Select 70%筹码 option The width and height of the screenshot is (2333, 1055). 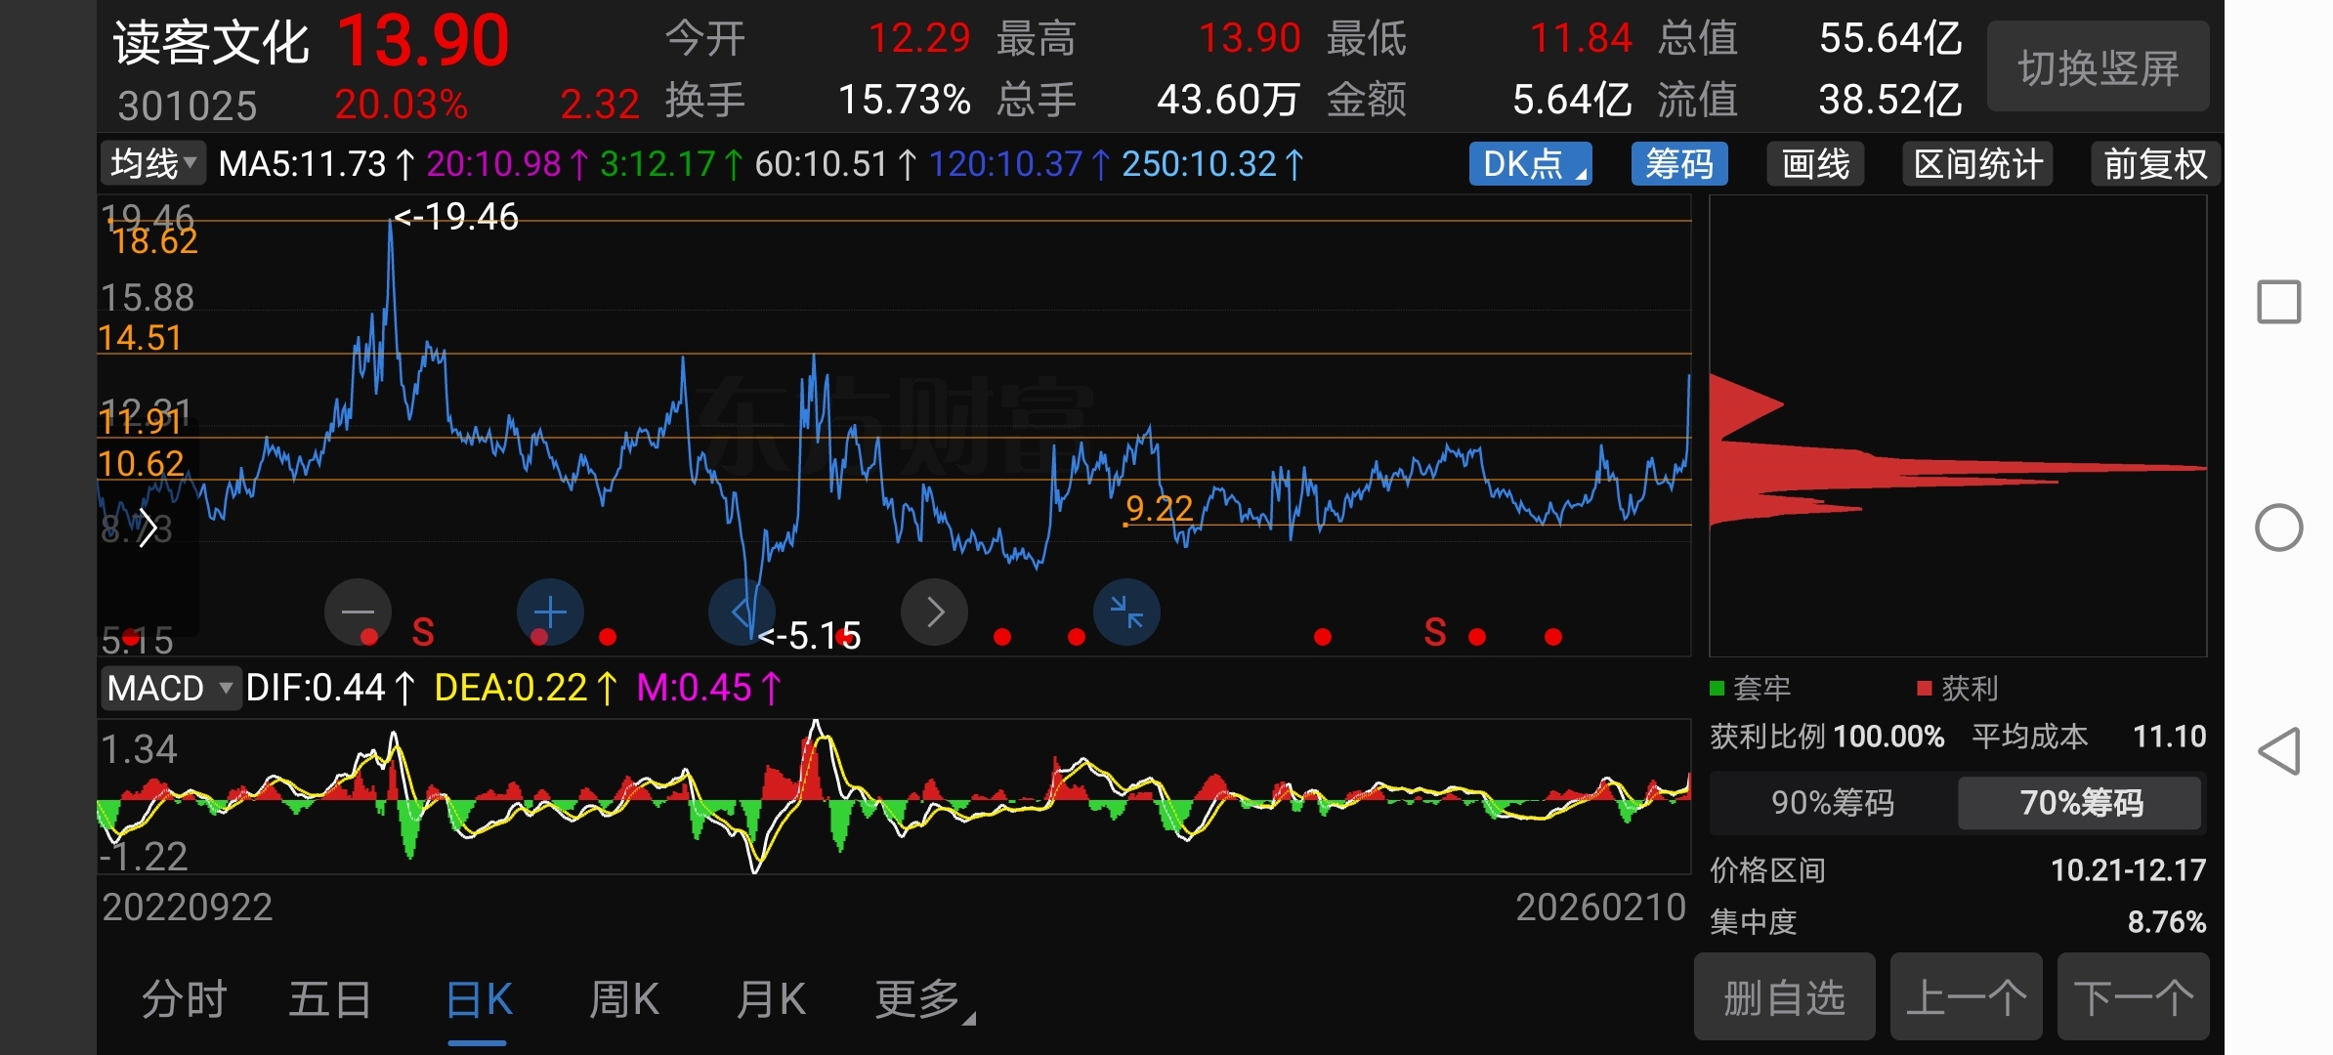click(2081, 803)
